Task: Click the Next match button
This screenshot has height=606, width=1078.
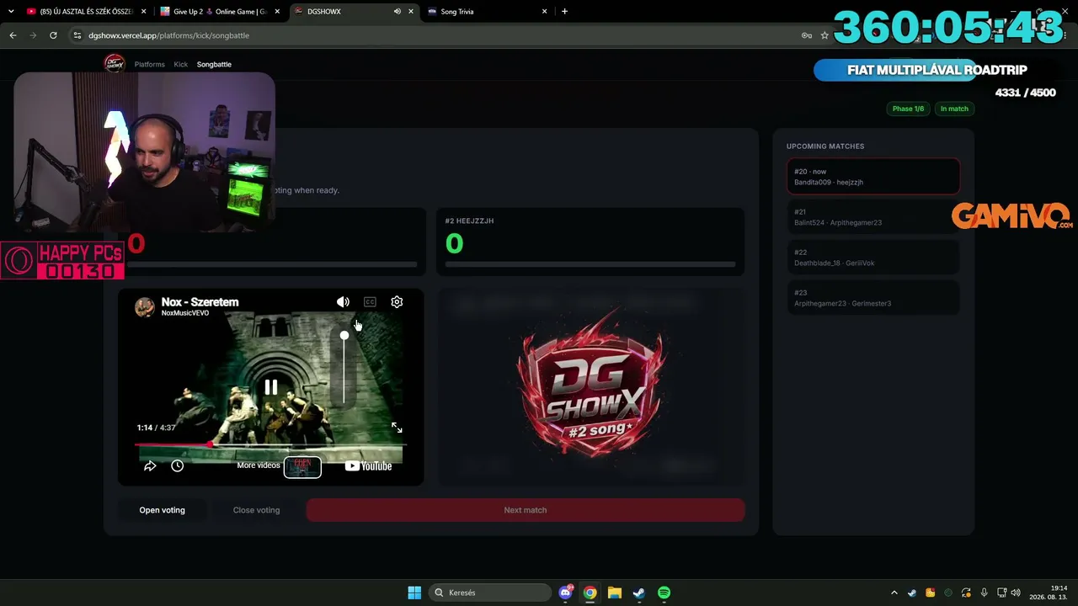Action: coord(526,510)
